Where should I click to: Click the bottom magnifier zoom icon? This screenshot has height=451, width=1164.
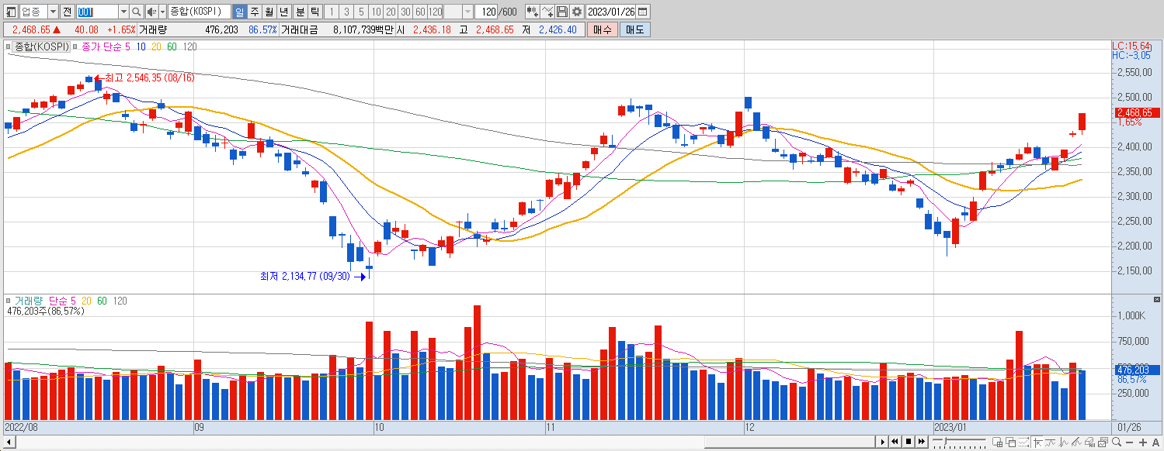coord(1117,442)
